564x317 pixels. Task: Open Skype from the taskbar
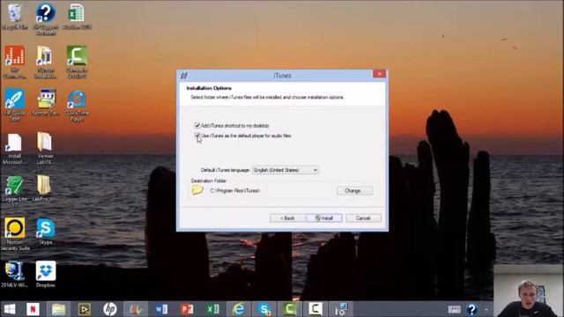(264, 309)
